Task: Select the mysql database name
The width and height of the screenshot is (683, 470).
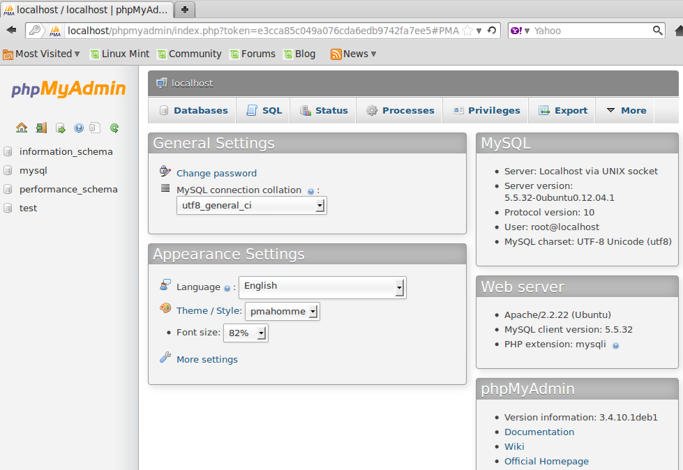Action: [33, 171]
